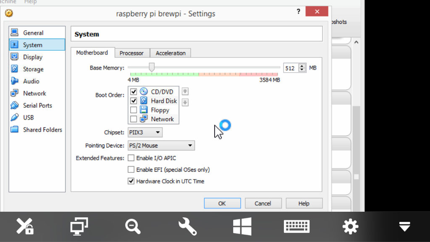Click the red zone of memory slider scale
Viewport: 430px width, 242px height.
point(258,74)
